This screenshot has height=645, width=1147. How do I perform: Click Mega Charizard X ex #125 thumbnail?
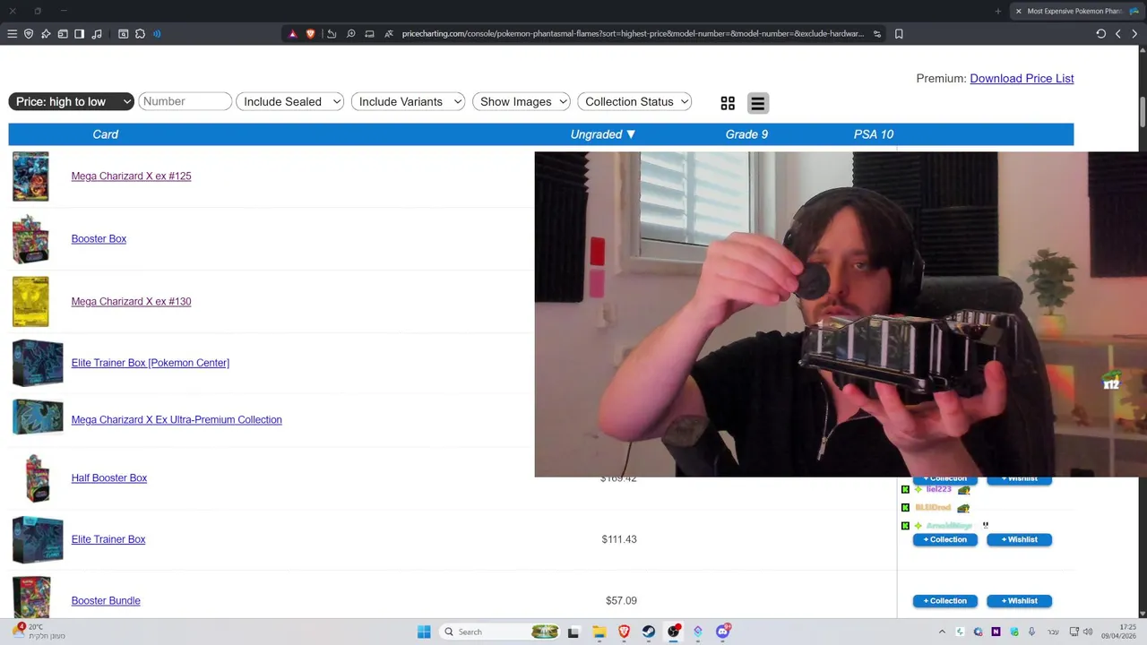pyautogui.click(x=30, y=176)
